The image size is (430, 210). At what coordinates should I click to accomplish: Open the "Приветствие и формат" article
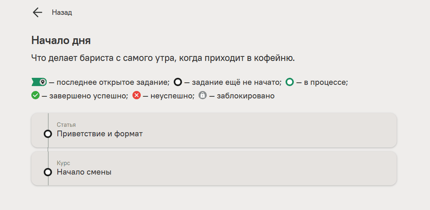100,134
